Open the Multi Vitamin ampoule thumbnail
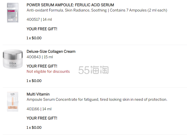Screen dimensions: 187x140 [13, 102]
